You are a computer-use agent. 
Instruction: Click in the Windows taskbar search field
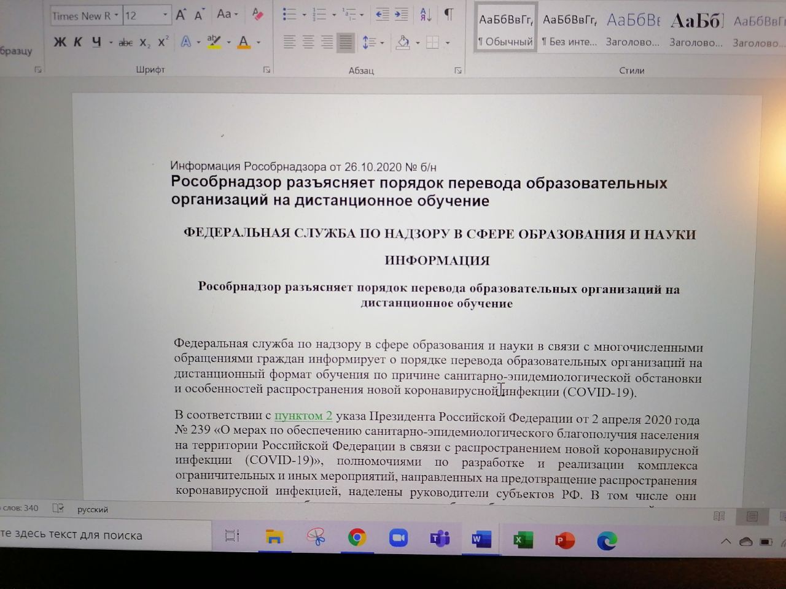coord(104,535)
